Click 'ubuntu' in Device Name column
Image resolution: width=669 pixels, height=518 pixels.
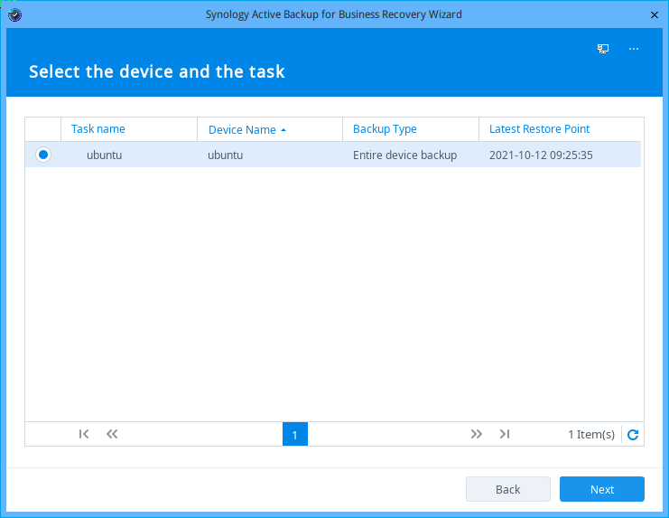226,155
